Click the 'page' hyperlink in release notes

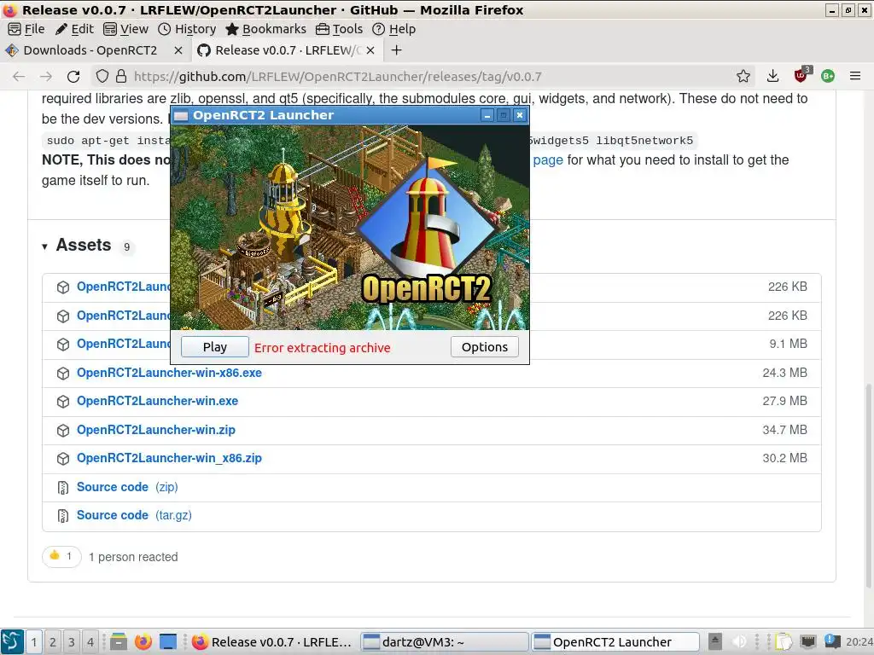tap(548, 159)
